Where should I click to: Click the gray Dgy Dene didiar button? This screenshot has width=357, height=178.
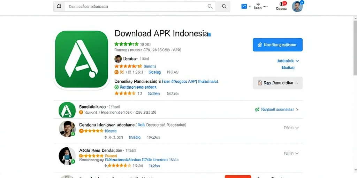[278, 83]
